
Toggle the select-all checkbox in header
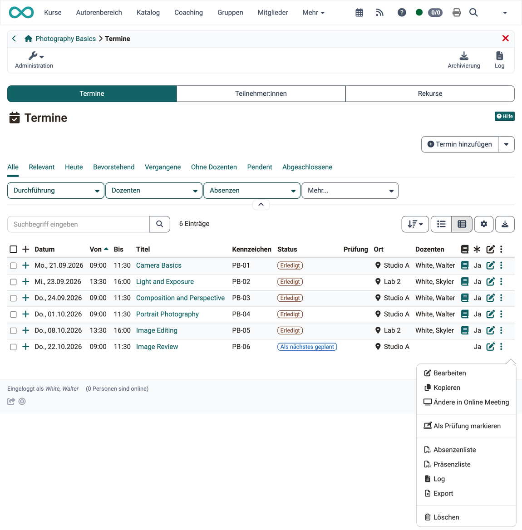[13, 249]
